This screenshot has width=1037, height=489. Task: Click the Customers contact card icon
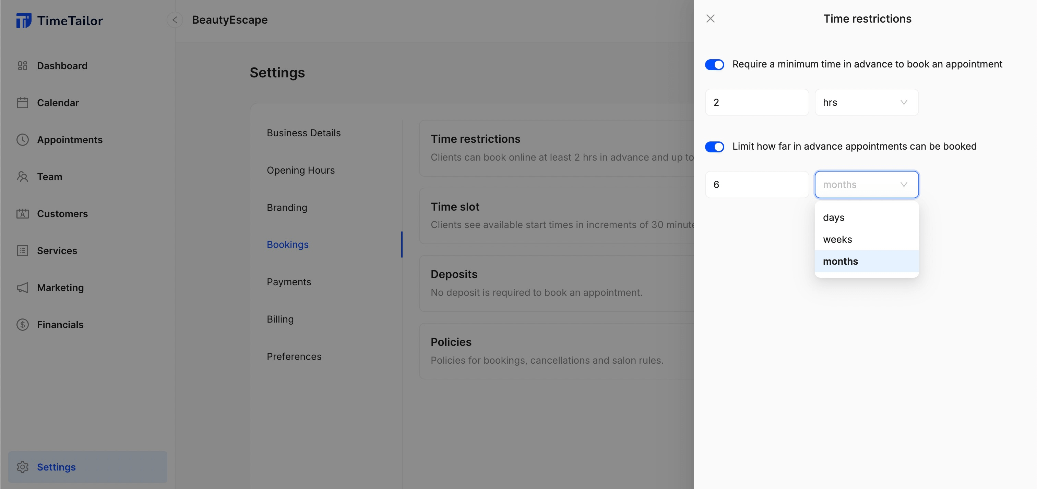point(23,214)
